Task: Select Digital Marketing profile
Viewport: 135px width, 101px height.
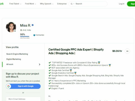Action: [13, 59]
